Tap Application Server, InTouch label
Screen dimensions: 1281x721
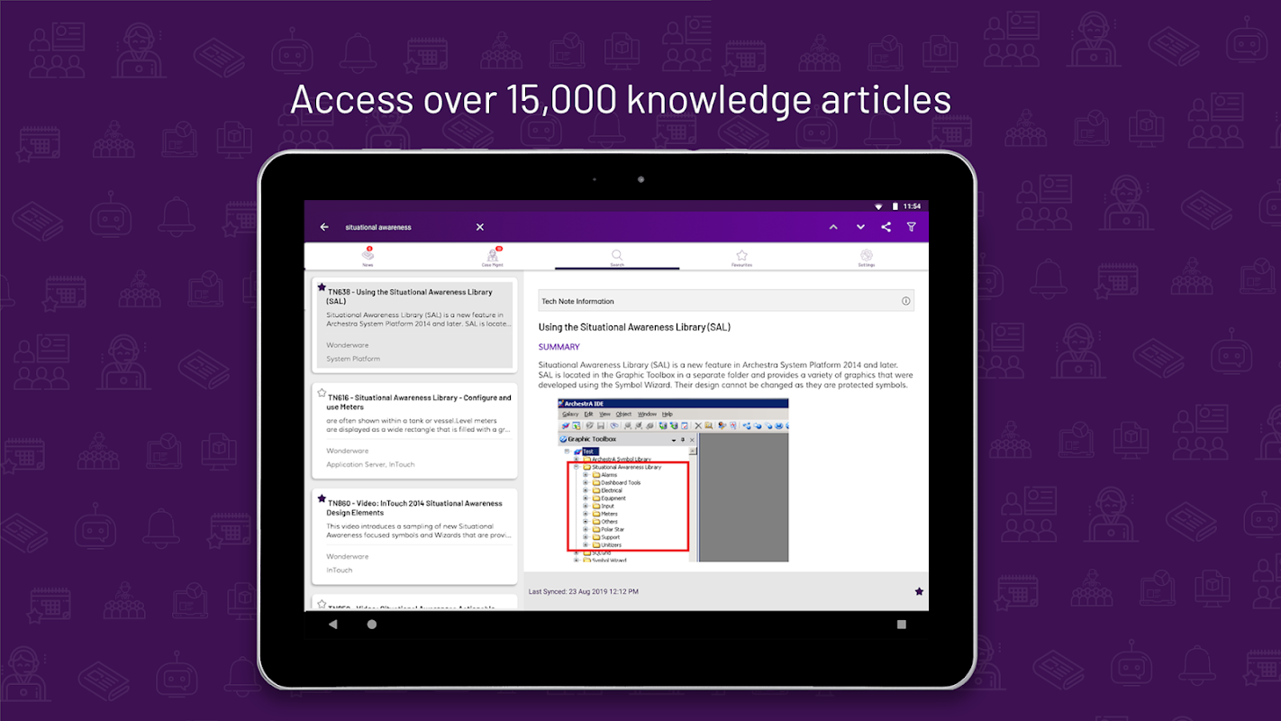pyautogui.click(x=370, y=464)
